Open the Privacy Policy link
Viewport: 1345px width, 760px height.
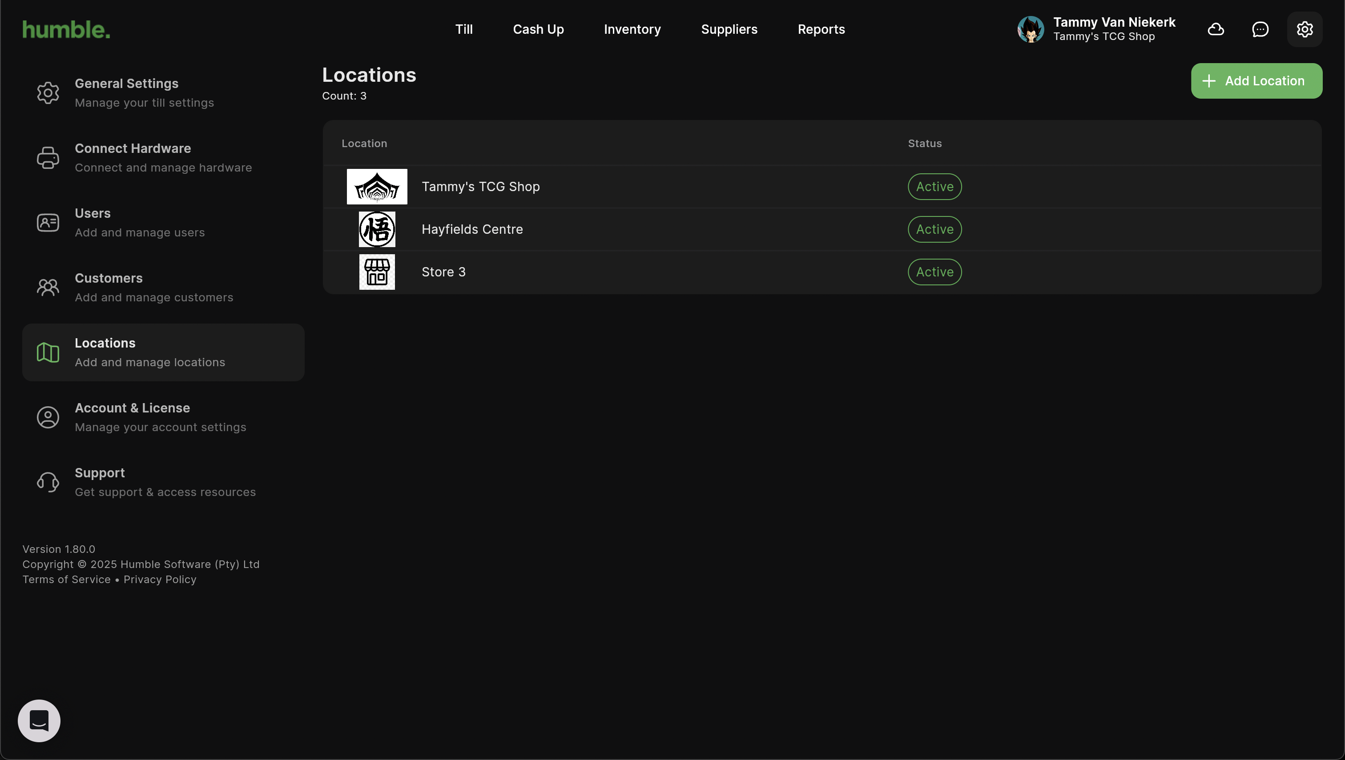pos(160,580)
